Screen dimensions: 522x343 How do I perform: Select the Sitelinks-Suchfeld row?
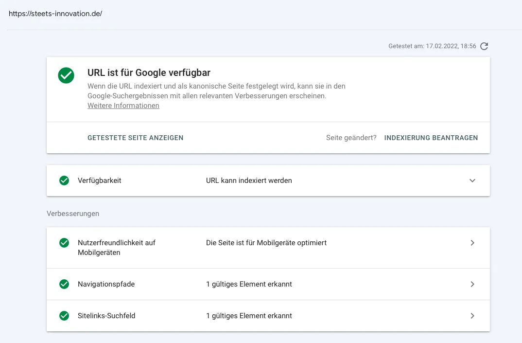coord(268,316)
